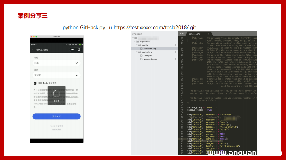Click the config folder icon

(139, 45)
